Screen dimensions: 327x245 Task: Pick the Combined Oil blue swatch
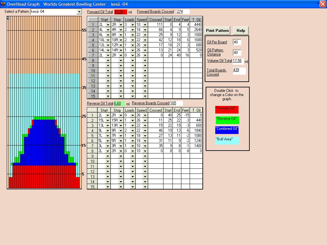(x=227, y=130)
